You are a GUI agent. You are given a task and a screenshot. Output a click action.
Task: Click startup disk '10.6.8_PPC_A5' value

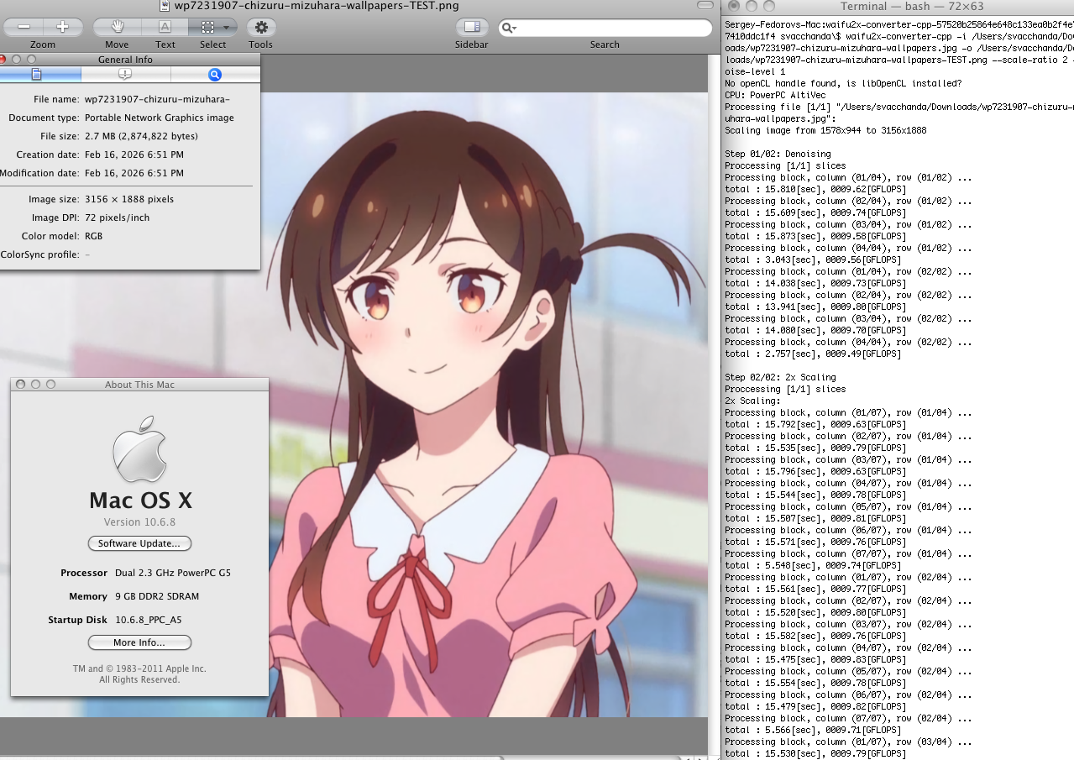149,620
